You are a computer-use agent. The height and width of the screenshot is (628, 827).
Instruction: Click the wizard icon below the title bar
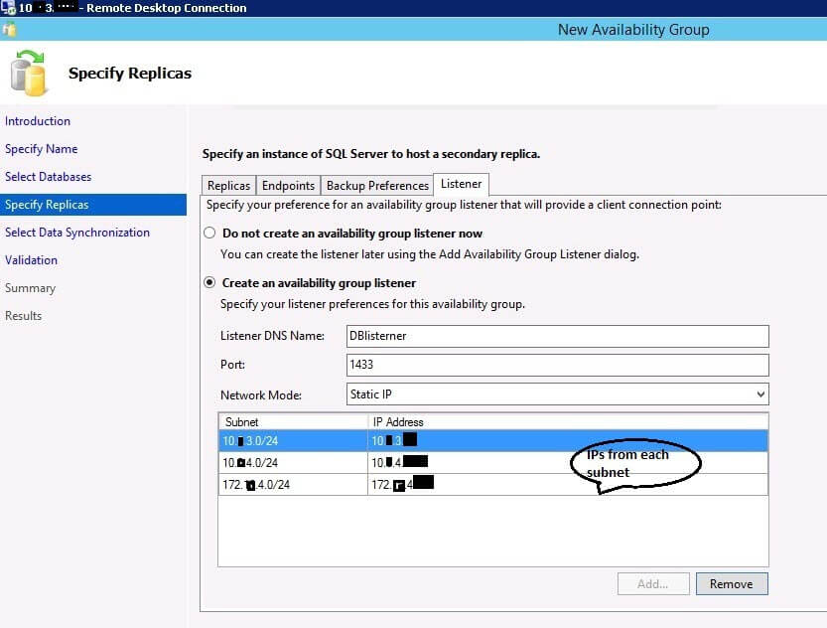pos(9,29)
